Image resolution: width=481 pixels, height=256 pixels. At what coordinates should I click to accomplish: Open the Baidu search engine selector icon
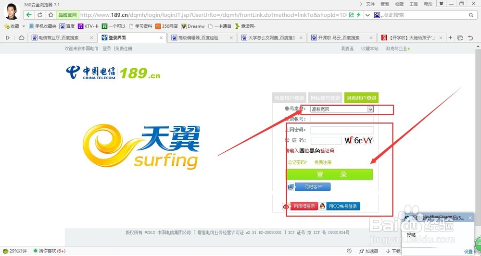pos(378,15)
